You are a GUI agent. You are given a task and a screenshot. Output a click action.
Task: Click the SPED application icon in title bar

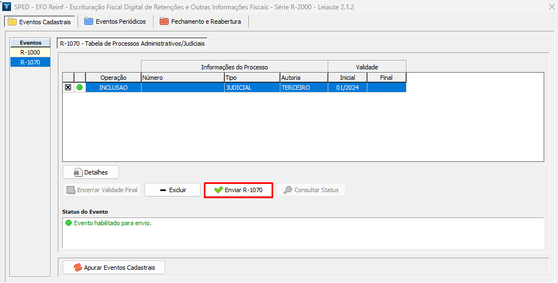pos(7,7)
